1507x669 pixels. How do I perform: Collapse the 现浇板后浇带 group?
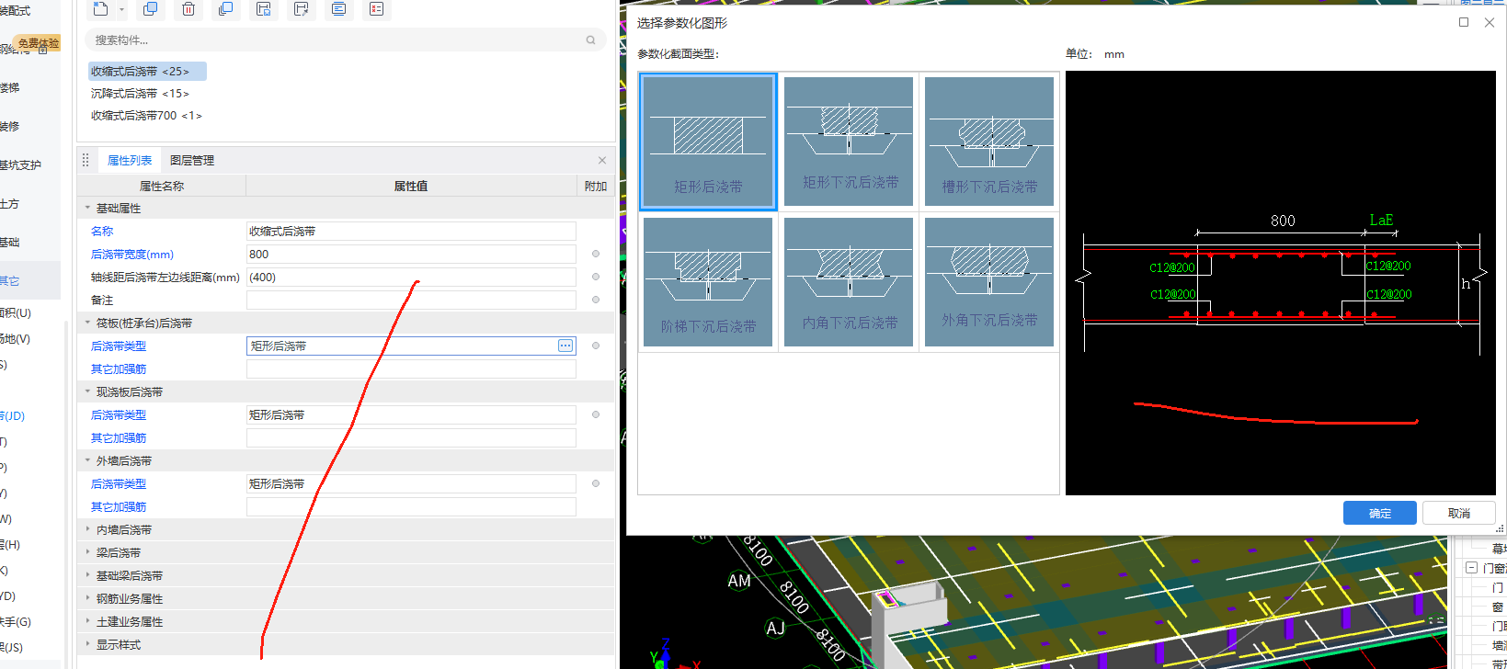[x=88, y=391]
